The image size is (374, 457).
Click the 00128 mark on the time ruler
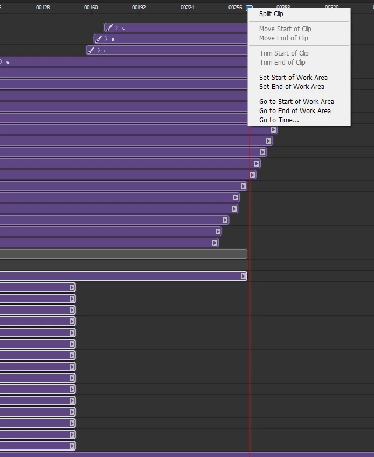coord(43,8)
